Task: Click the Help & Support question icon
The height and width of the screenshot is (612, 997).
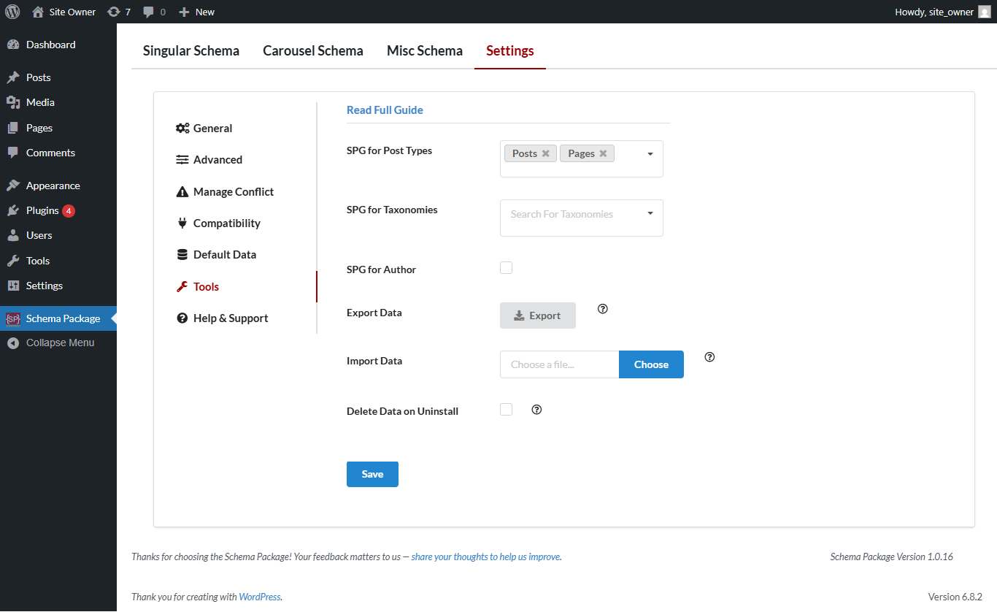Action: click(182, 318)
